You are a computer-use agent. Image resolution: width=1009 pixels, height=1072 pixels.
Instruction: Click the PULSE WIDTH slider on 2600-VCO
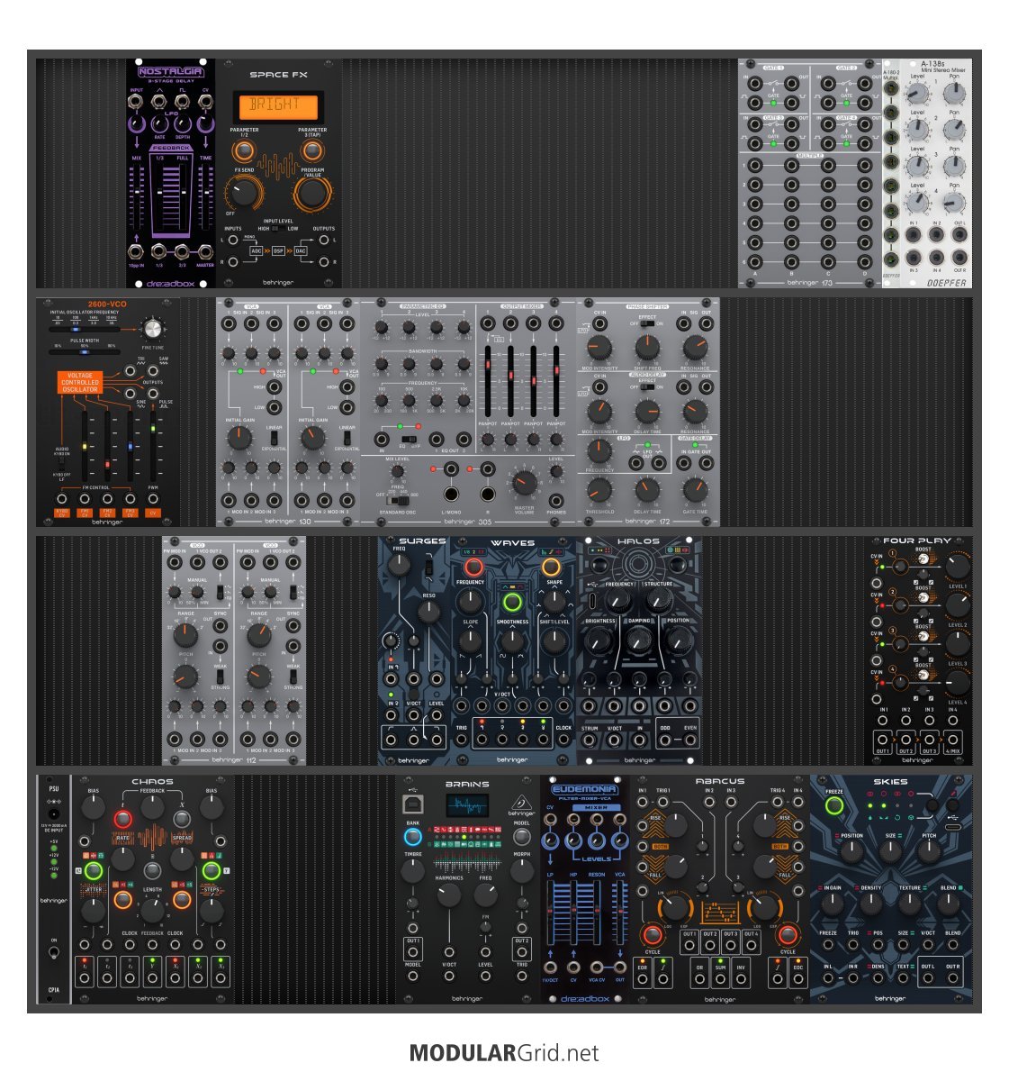coord(85,352)
